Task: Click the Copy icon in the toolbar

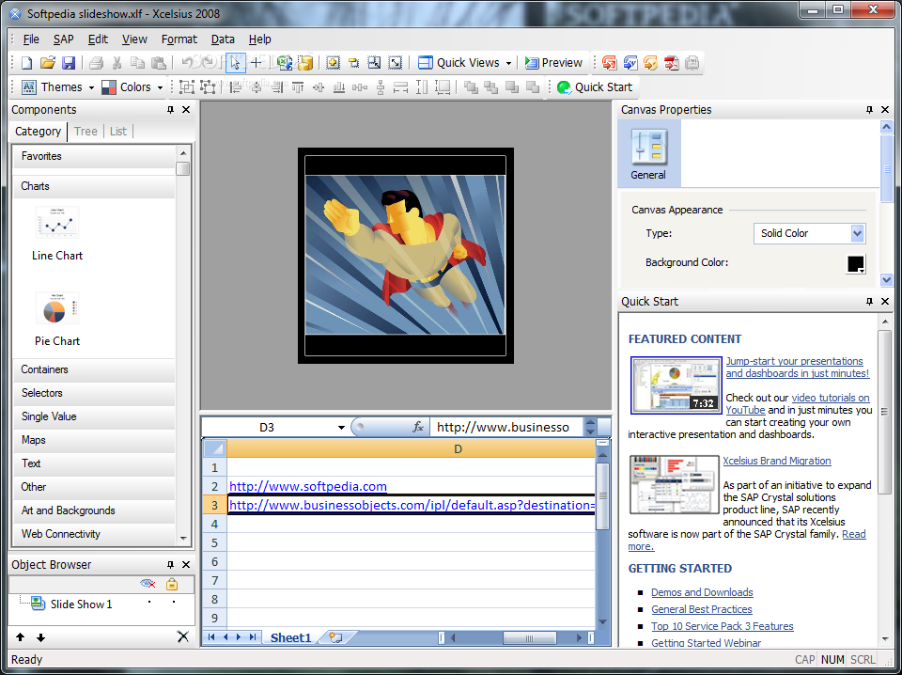Action: (x=137, y=63)
